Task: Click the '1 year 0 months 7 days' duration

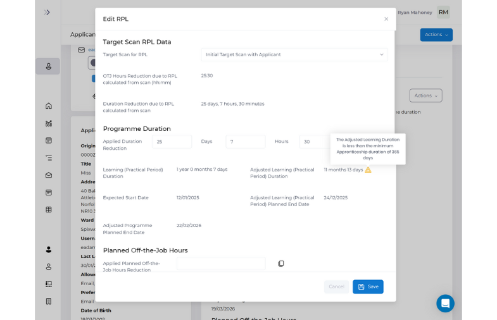Action: (x=202, y=169)
